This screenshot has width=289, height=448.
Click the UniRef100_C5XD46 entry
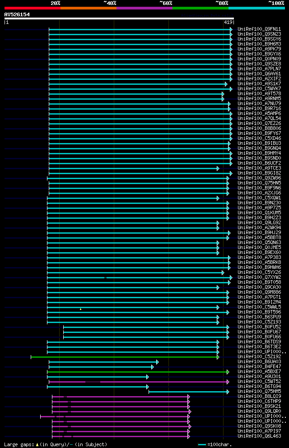click(259, 139)
